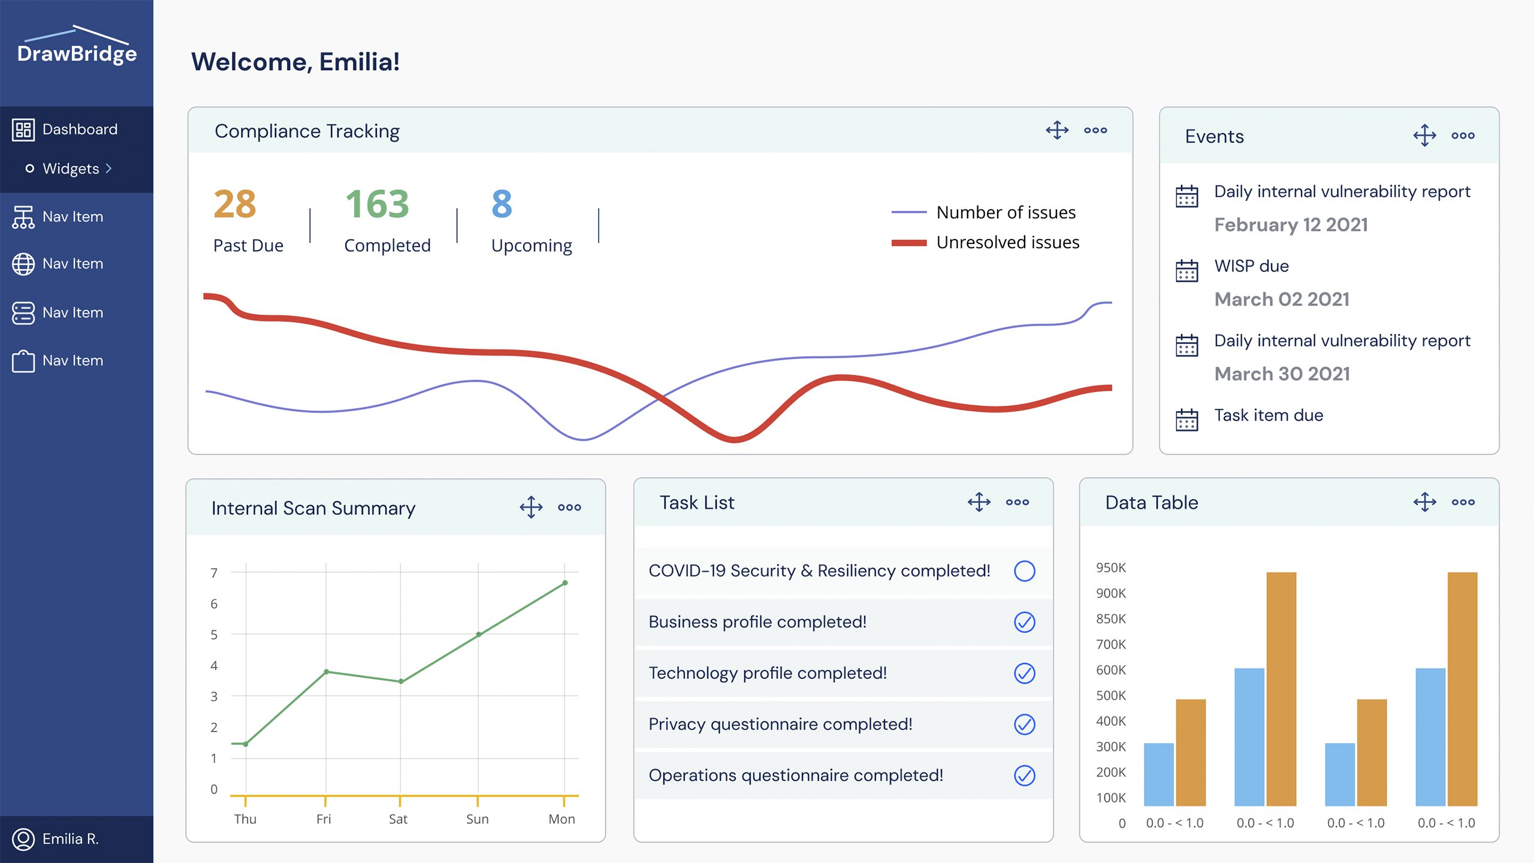
Task: Open the Data Table more options menu
Action: tap(1463, 502)
